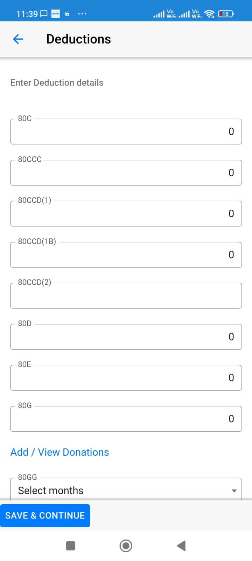Click the empty 80CCD(2) field
The width and height of the screenshot is (252, 561).
click(126, 296)
